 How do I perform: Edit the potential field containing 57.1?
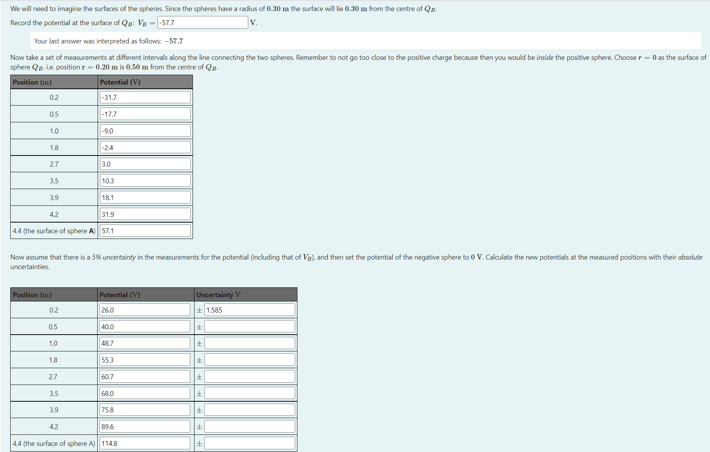(145, 231)
